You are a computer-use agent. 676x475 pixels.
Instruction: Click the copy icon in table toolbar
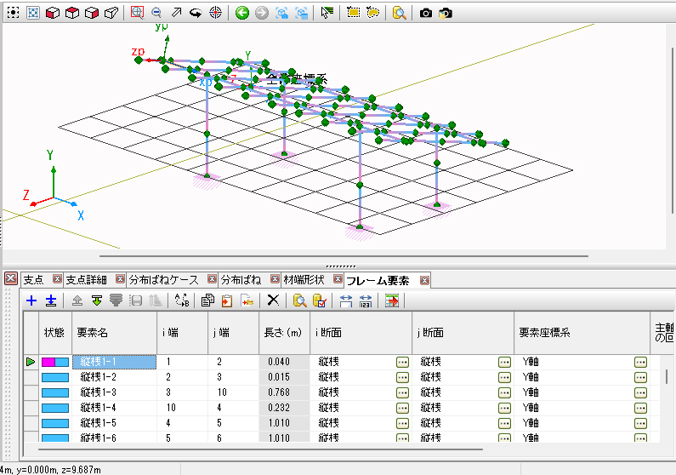(207, 300)
